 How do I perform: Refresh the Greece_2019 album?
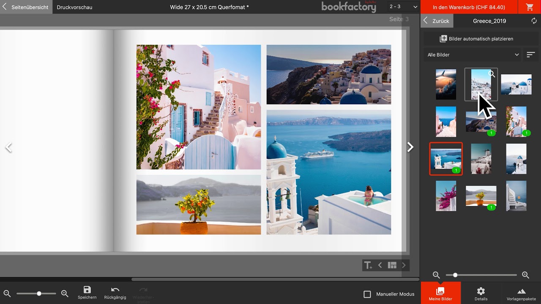pos(534,21)
